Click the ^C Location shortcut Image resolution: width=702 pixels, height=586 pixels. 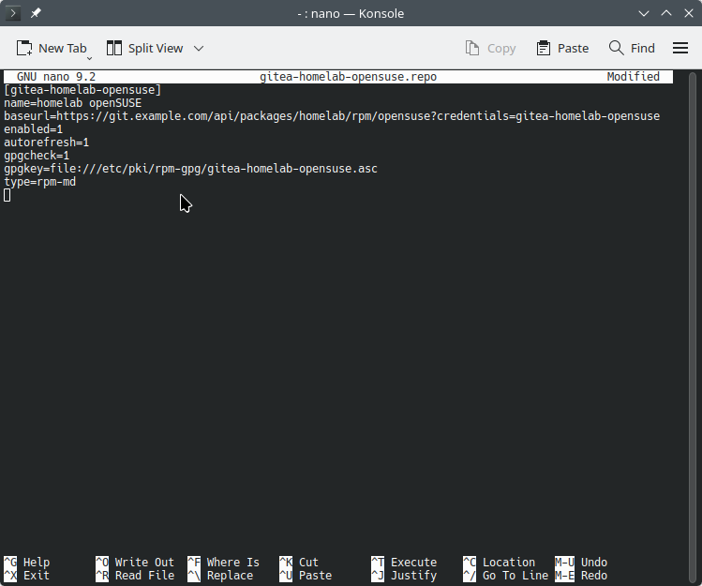click(500, 563)
